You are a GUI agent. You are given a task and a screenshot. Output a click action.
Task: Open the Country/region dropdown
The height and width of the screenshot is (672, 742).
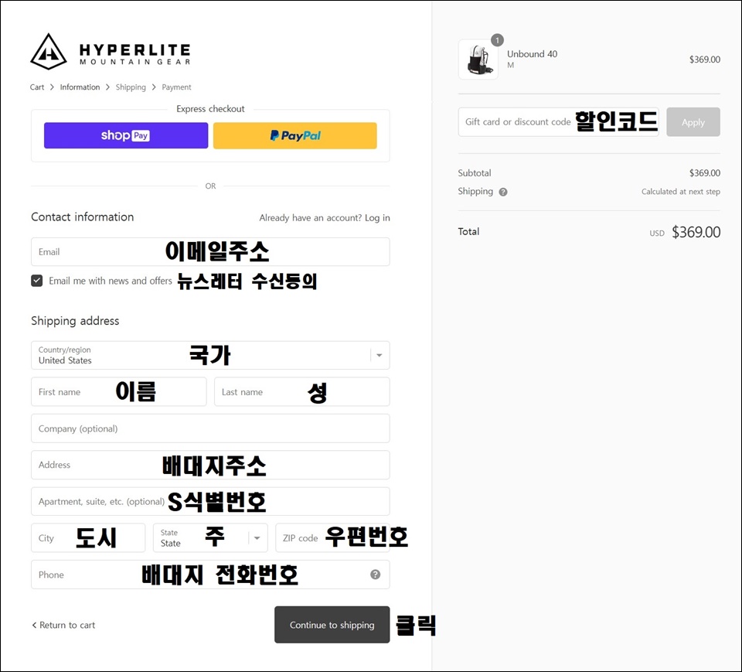tap(210, 355)
